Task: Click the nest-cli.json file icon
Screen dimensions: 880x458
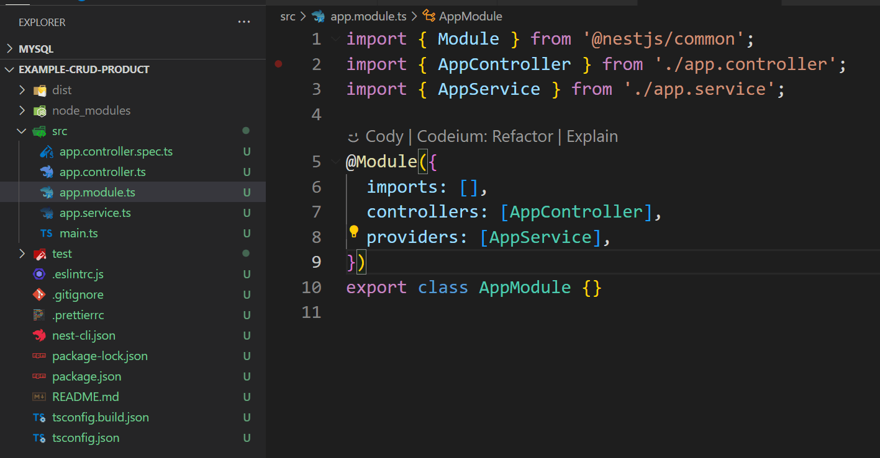Action: click(x=40, y=336)
